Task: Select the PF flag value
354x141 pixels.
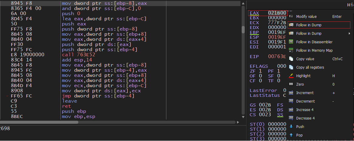Action: [x=278, y=71]
